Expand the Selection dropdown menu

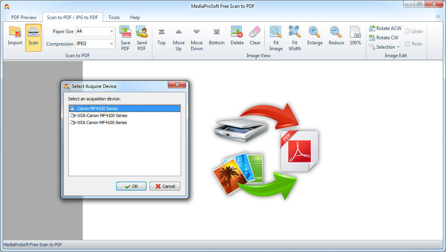click(x=398, y=47)
